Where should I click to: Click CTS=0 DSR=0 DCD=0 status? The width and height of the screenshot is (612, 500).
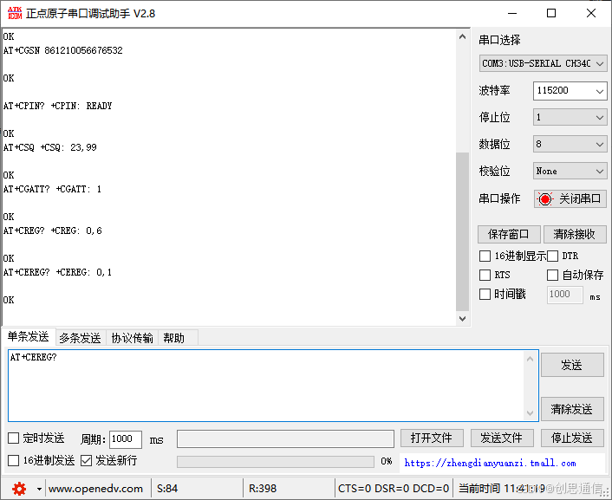pos(394,489)
